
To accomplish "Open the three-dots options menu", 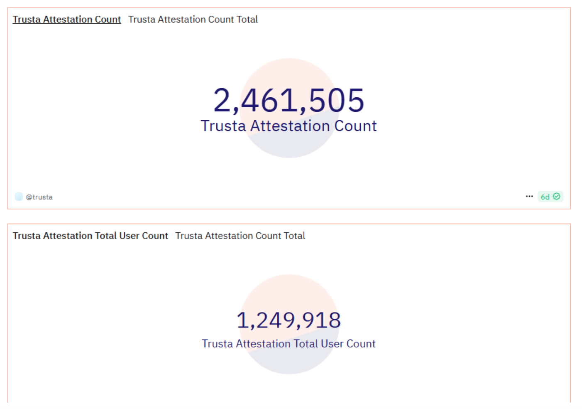I will [x=529, y=196].
